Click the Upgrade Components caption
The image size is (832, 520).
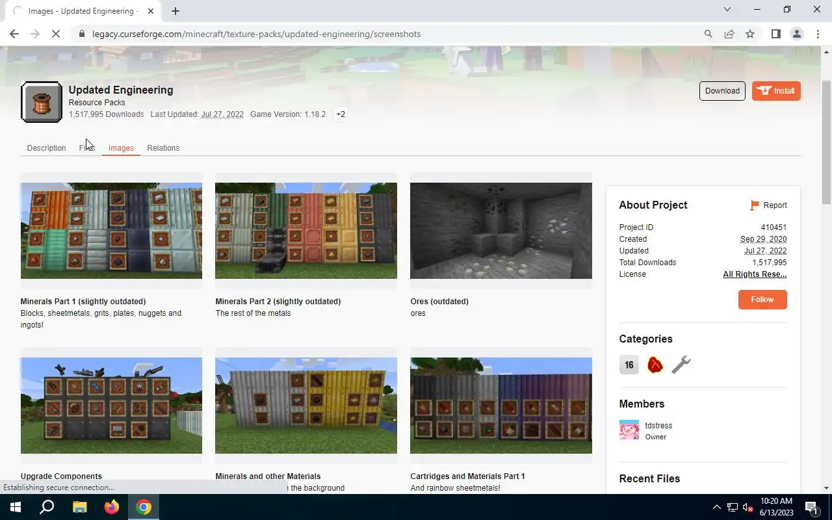pos(61,476)
